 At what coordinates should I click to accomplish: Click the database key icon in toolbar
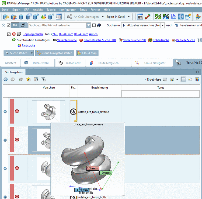[x=6, y=17]
